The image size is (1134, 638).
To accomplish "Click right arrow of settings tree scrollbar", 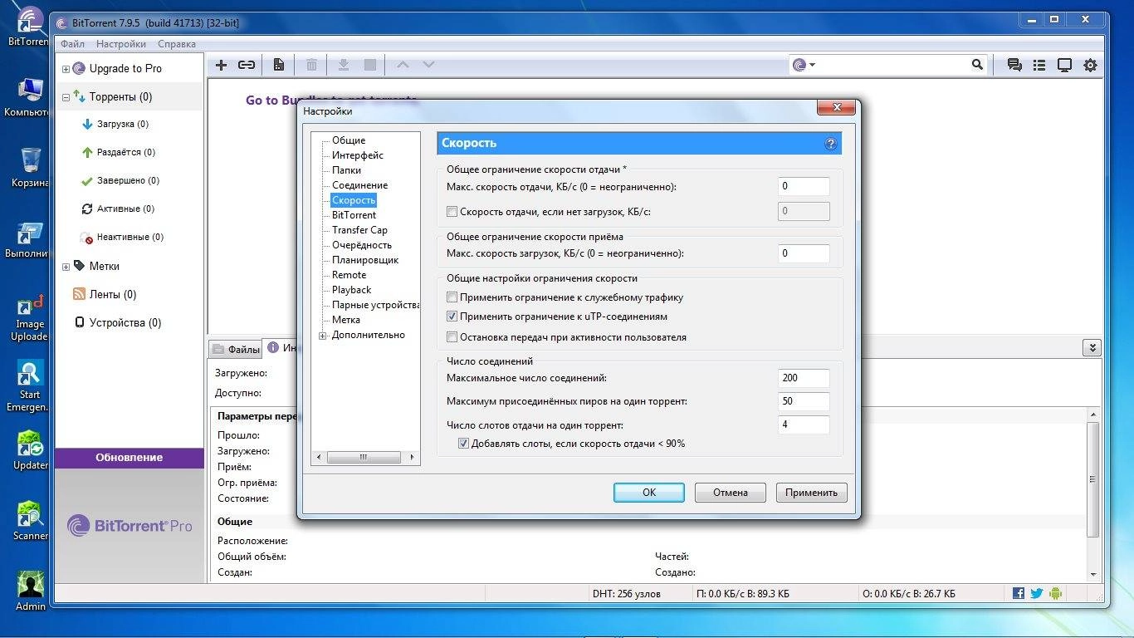I will tap(413, 457).
